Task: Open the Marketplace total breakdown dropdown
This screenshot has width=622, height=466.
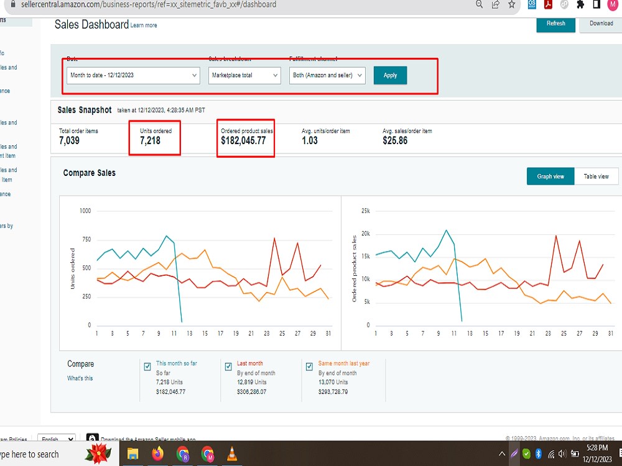Action: [244, 75]
